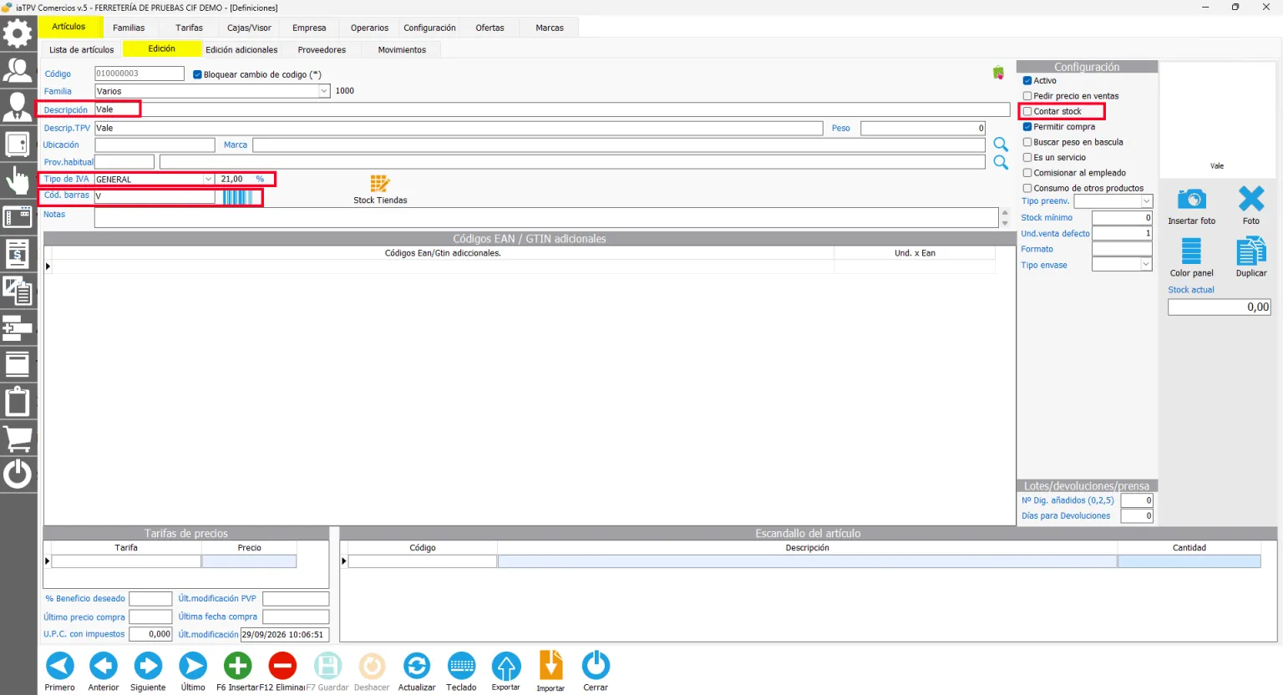Export articles with the Exportar icon
The width and height of the screenshot is (1283, 695).
click(x=506, y=666)
